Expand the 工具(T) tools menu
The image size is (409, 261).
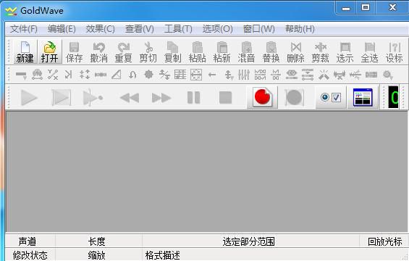(x=178, y=29)
